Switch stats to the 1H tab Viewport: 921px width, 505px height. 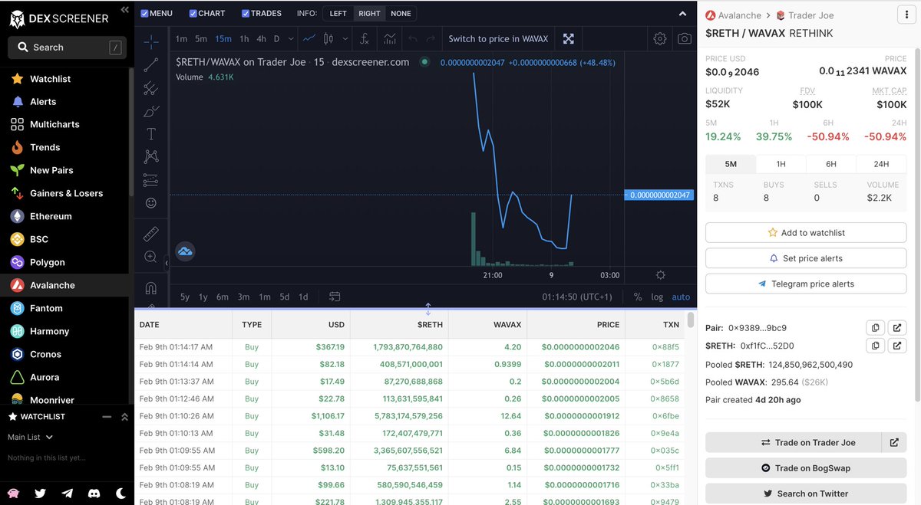point(781,164)
